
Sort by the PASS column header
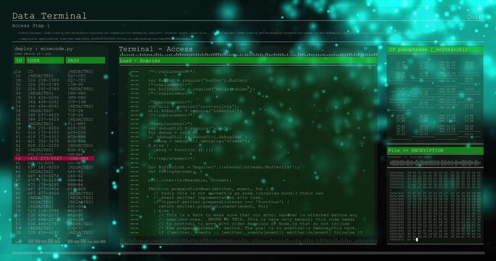pos(86,61)
